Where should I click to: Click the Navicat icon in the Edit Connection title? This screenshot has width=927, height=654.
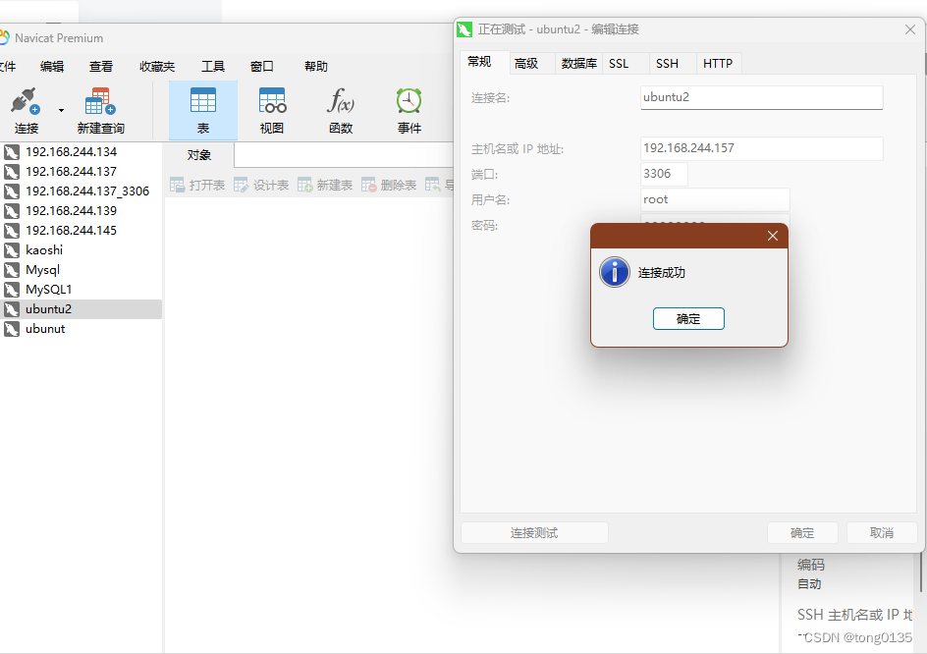click(x=464, y=29)
